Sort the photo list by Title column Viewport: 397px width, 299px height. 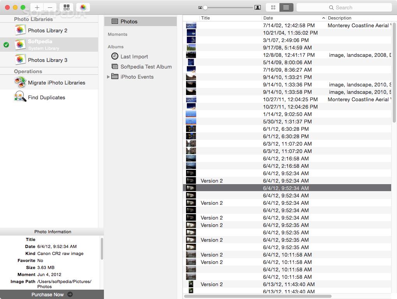[x=230, y=18]
